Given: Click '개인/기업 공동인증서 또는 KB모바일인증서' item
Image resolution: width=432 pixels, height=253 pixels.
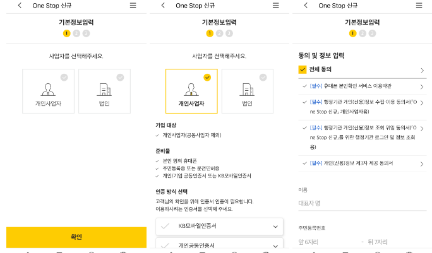Looking at the screenshot, I should (207, 175).
